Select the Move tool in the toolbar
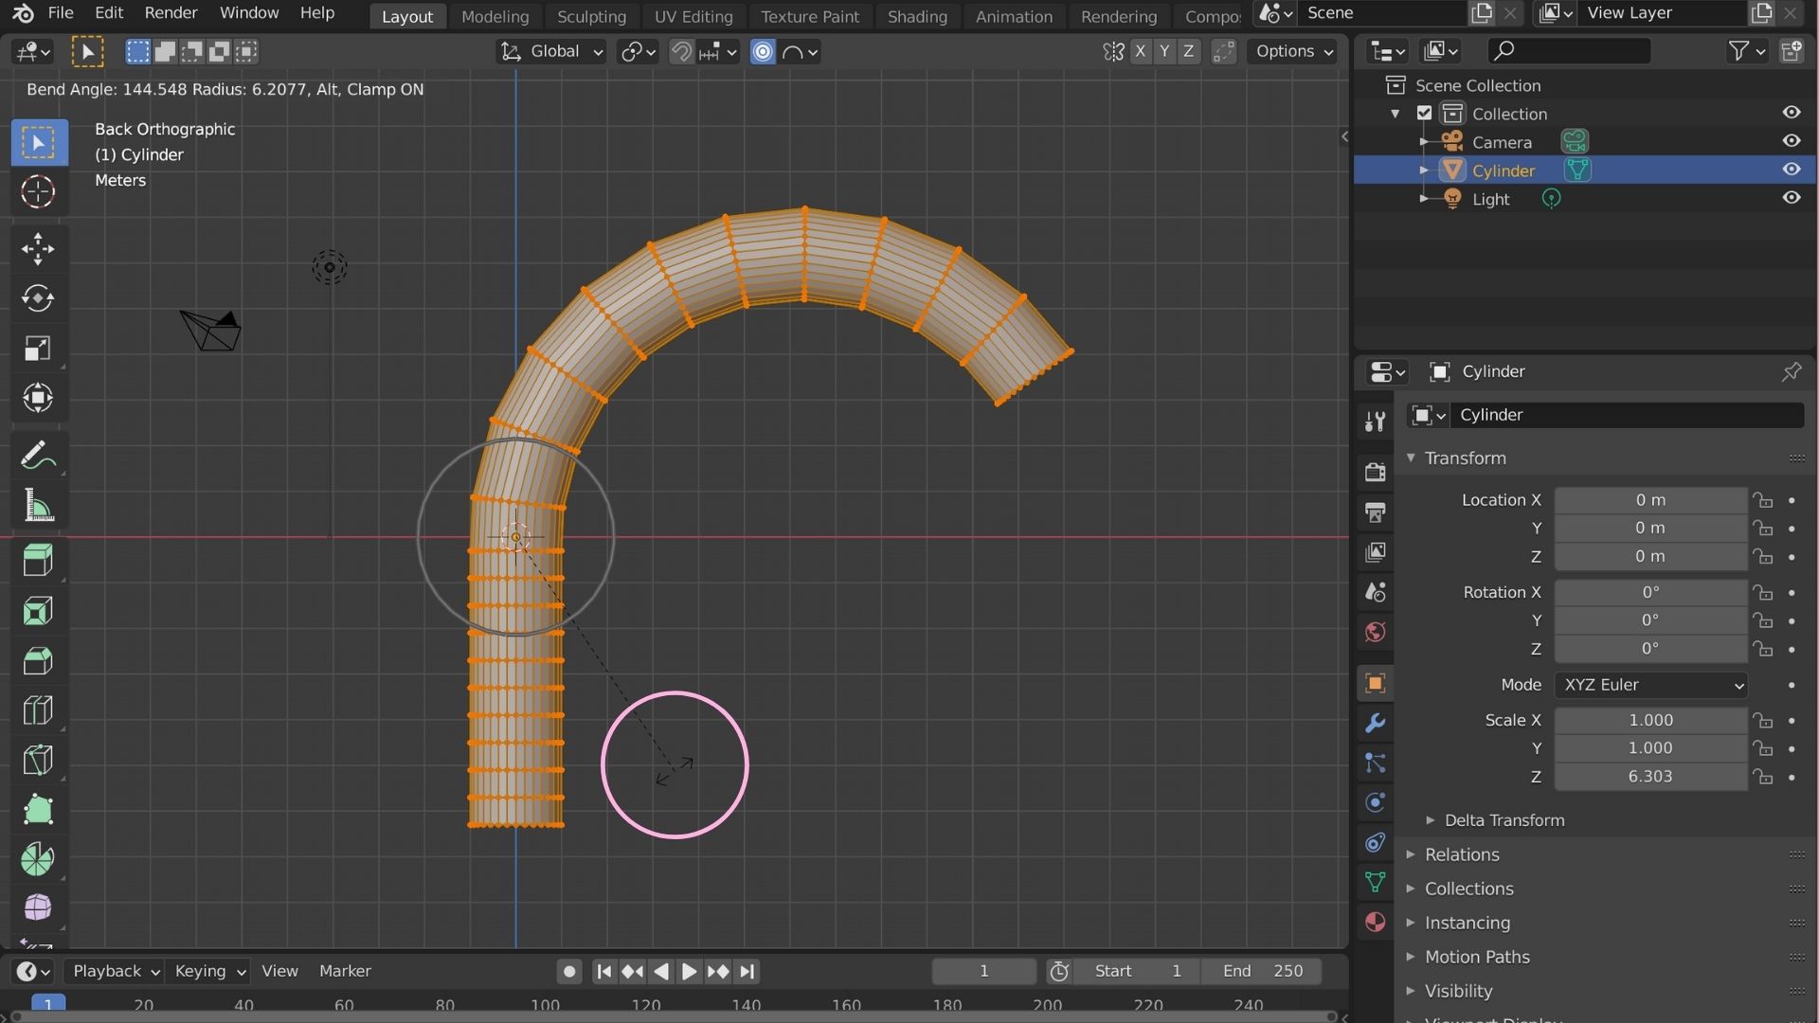Viewport: 1819px width, 1023px height. pos(39,248)
